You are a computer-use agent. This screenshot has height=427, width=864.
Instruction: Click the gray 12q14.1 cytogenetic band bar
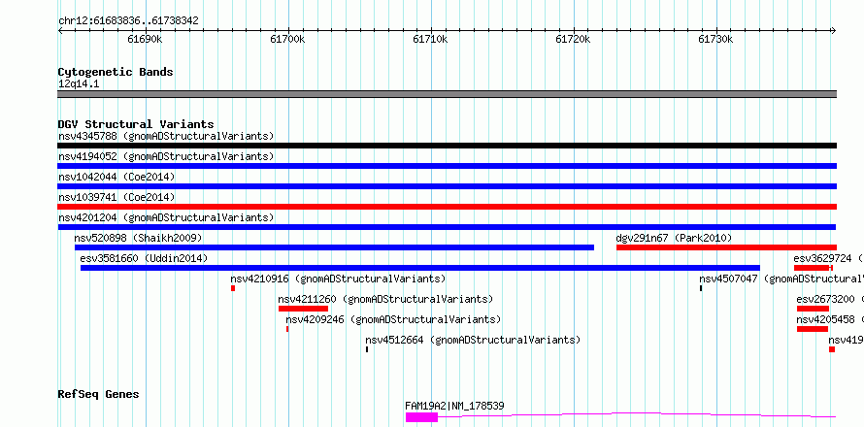click(x=447, y=94)
